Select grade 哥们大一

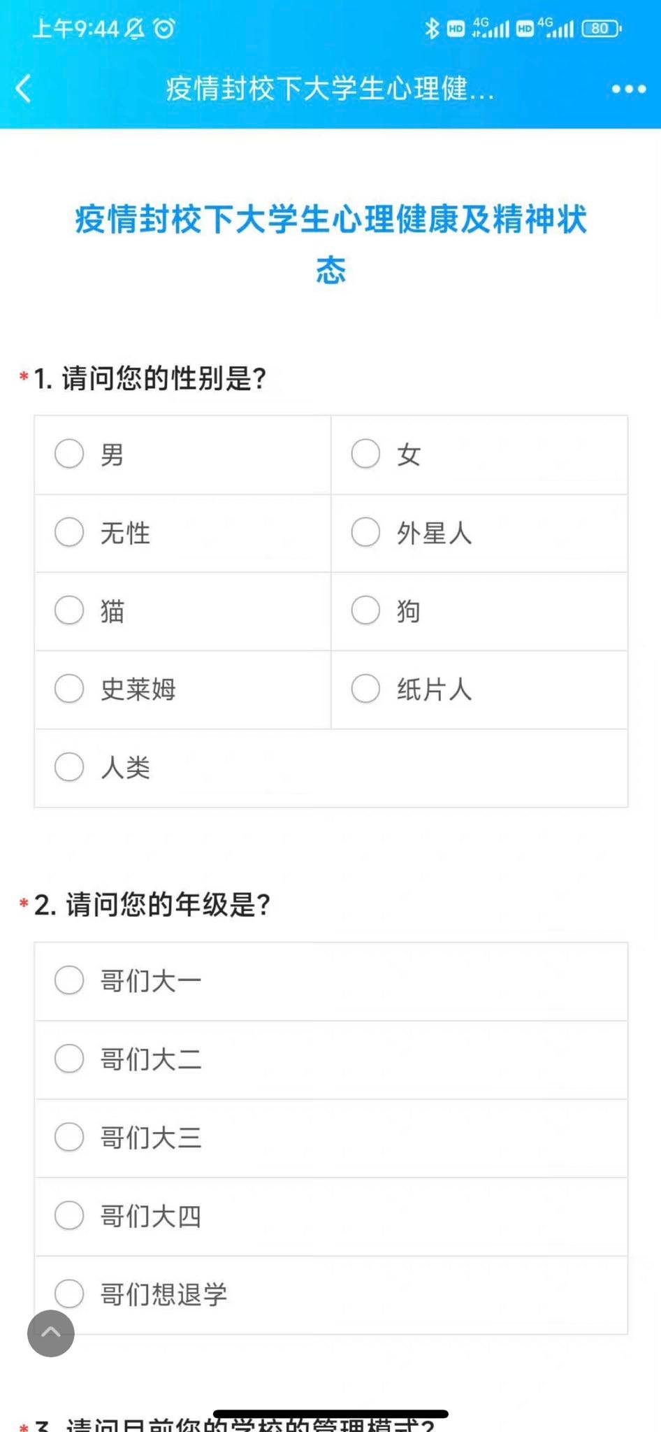[69, 980]
